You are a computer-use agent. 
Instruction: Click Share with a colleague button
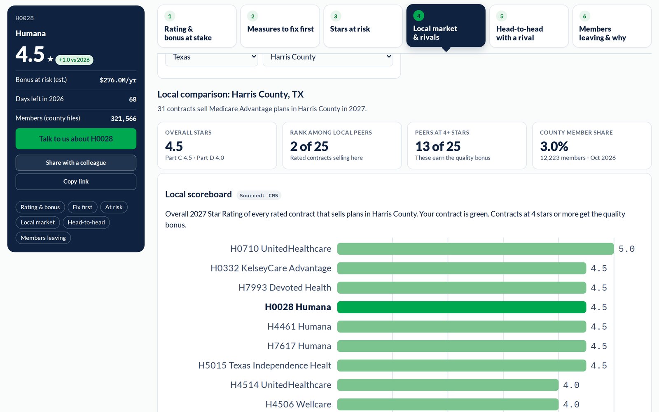point(76,163)
